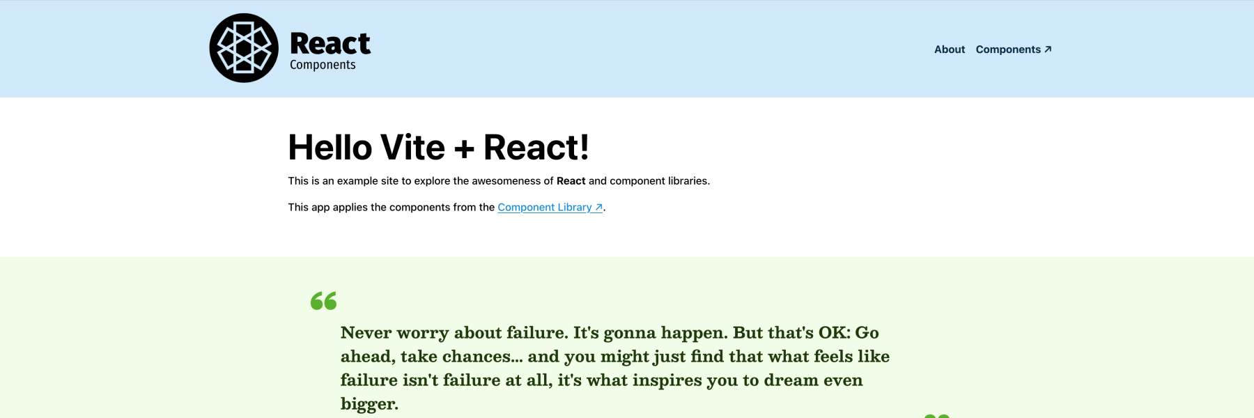The width and height of the screenshot is (1254, 418).
Task: Click the external arrow icon beside Components
Action: [1048, 49]
